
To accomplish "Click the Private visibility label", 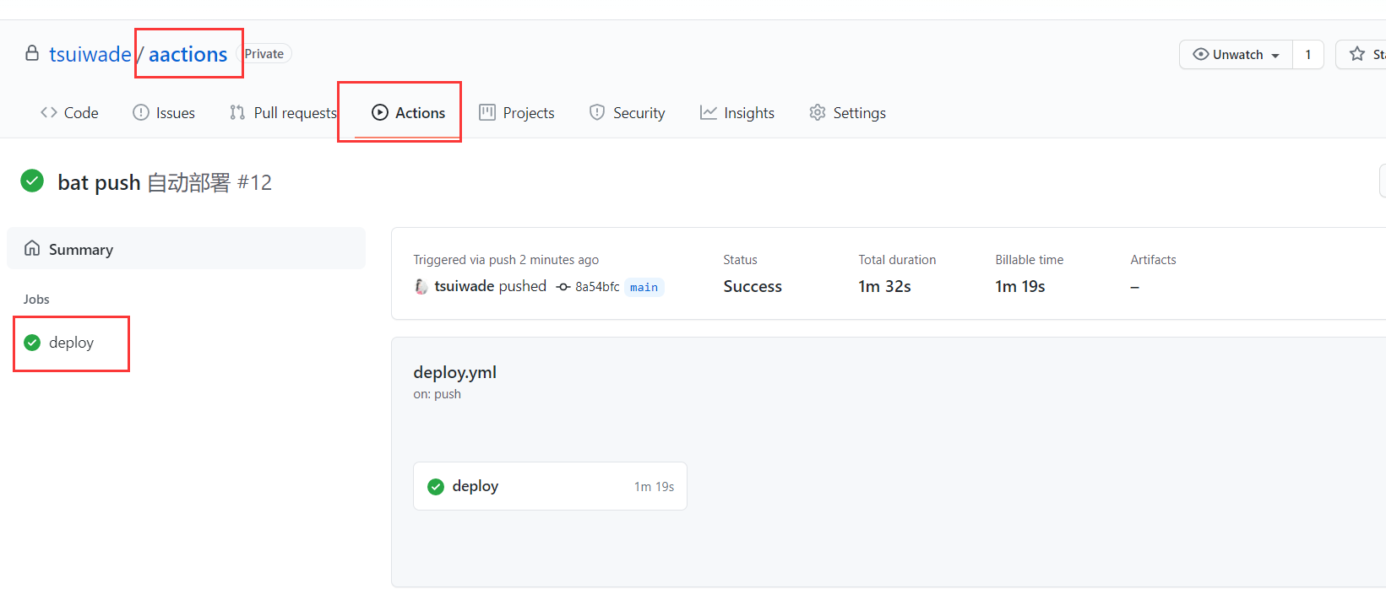I will pyautogui.click(x=264, y=53).
